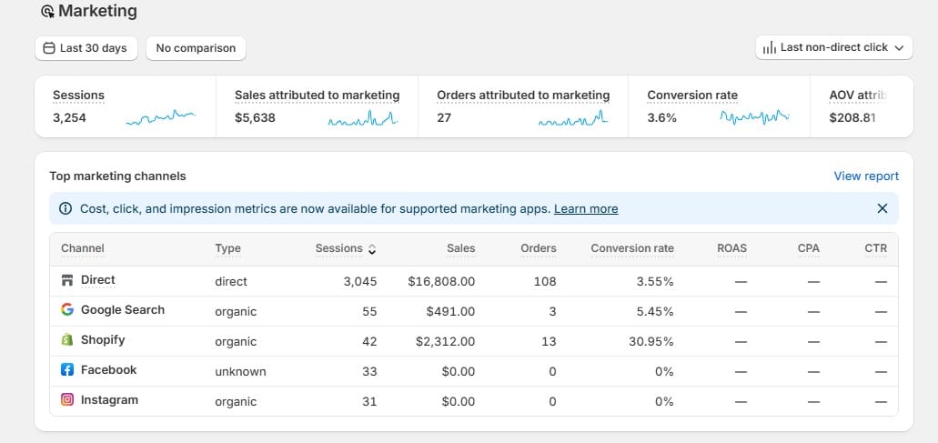Sort table by Sessions column arrows

[371, 248]
